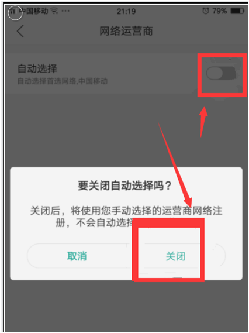Tap the back arrow in header

(20, 31)
